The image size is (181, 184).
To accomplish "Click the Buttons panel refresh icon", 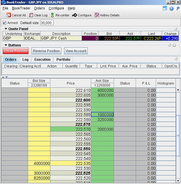I will (x=170, y=45).
